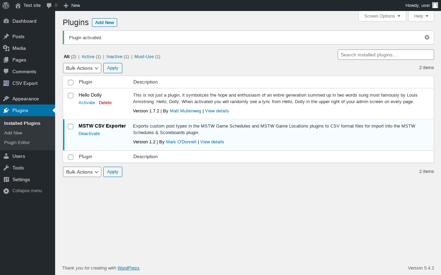Open the Appearance menu item
The height and width of the screenshot is (275, 441).
coord(28,99)
